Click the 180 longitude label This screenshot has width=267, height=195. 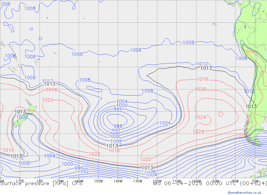click(40, 181)
